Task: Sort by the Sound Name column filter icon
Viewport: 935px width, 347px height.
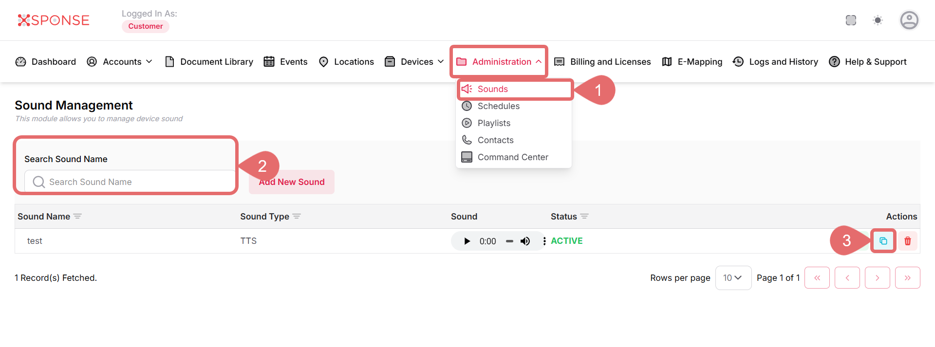Action: click(77, 217)
